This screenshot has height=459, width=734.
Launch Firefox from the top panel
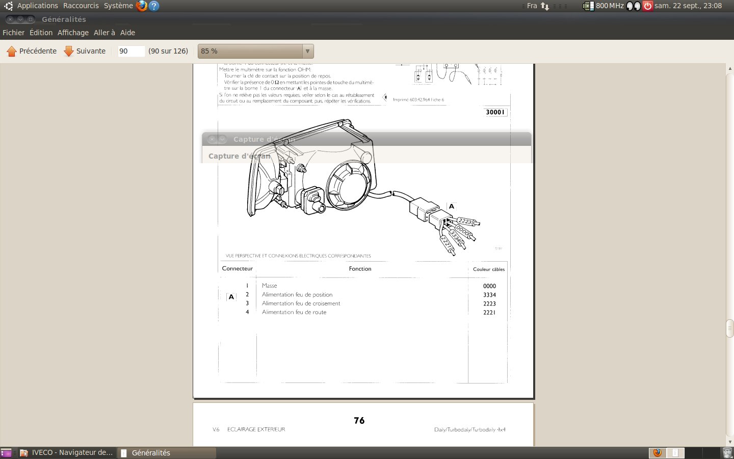(x=142, y=6)
